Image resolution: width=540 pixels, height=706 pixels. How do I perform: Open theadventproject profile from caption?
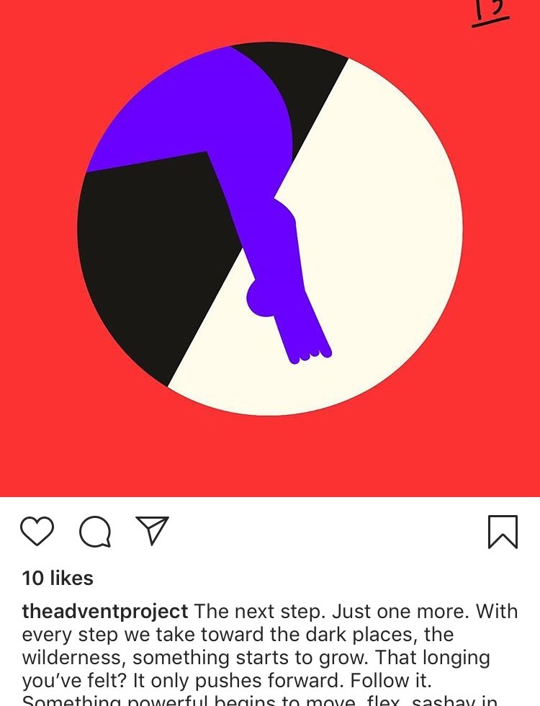[x=105, y=612]
